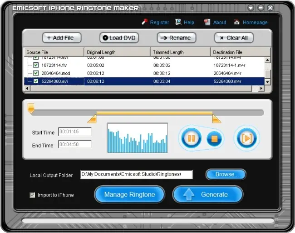Click the Homepage house icon
Image resolution: width=295 pixels, height=233 pixels.
pyautogui.click(x=236, y=22)
